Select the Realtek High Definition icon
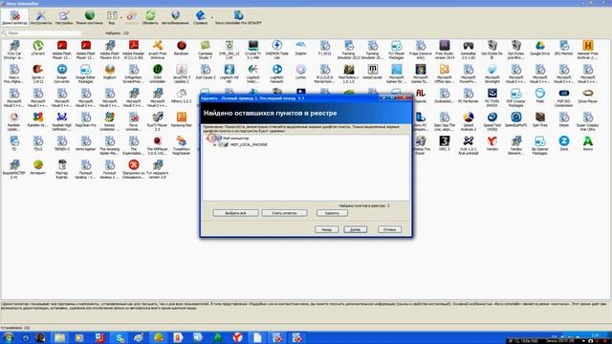The image size is (612, 344). tap(61, 121)
